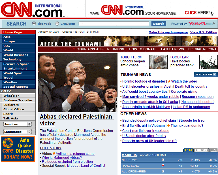Open Weather in sidebar
The height and width of the screenshot is (175, 218).
coord(18,82)
